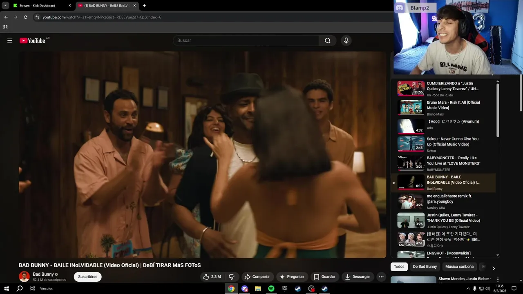Open the Windows Start menu
The image size is (523, 294).
[x=7, y=288]
